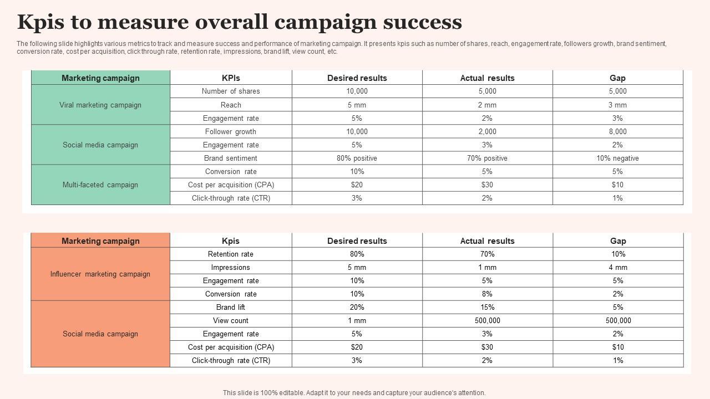Click the "80% positive" desired result cell

[x=357, y=158]
